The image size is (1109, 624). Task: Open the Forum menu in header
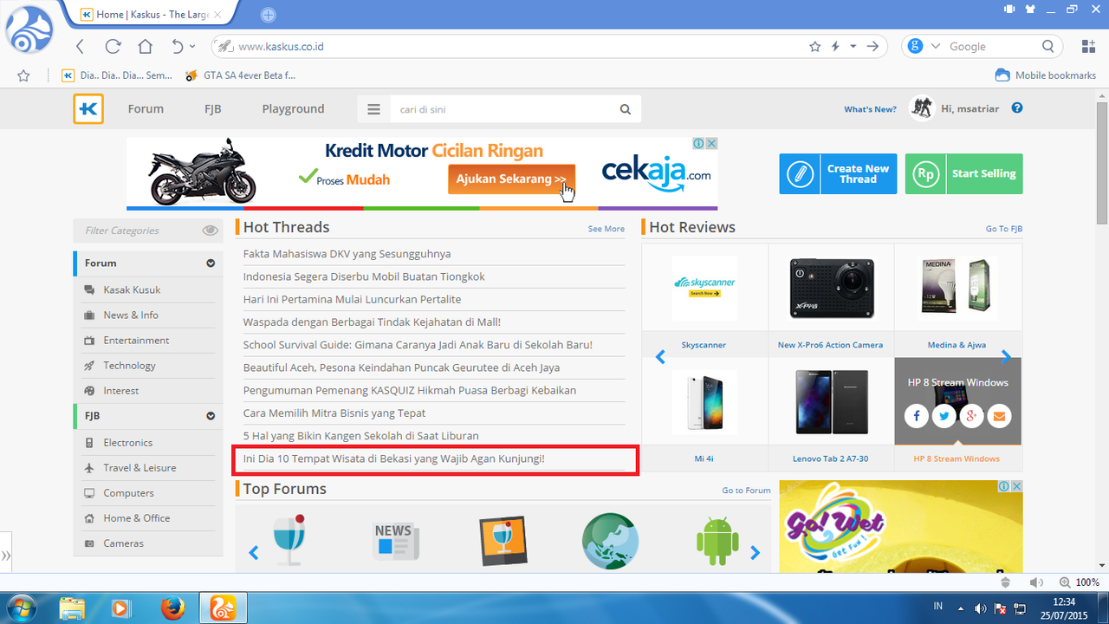click(146, 109)
